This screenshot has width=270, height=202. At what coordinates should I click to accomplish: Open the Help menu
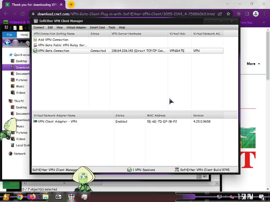(122, 27)
